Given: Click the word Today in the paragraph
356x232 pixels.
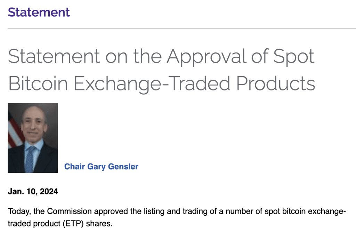Looking at the screenshot, I should [18, 211].
